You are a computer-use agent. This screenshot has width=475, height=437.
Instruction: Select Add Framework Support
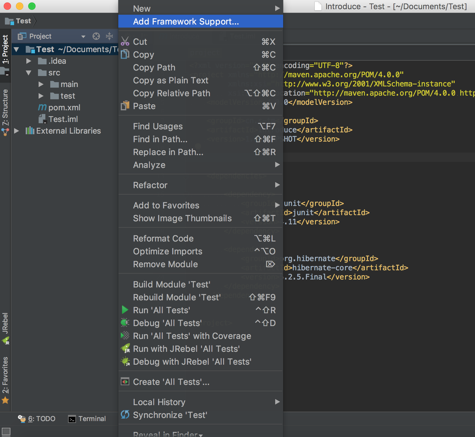201,21
